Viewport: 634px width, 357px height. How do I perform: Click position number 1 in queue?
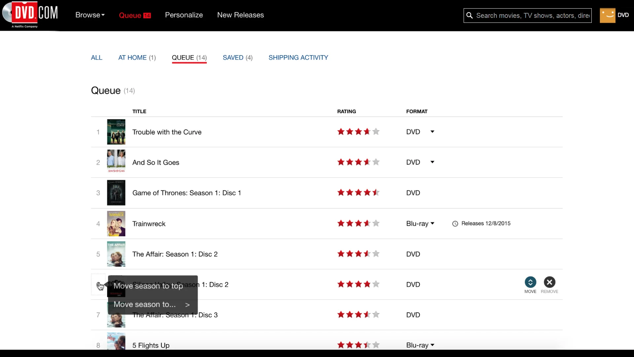click(98, 132)
